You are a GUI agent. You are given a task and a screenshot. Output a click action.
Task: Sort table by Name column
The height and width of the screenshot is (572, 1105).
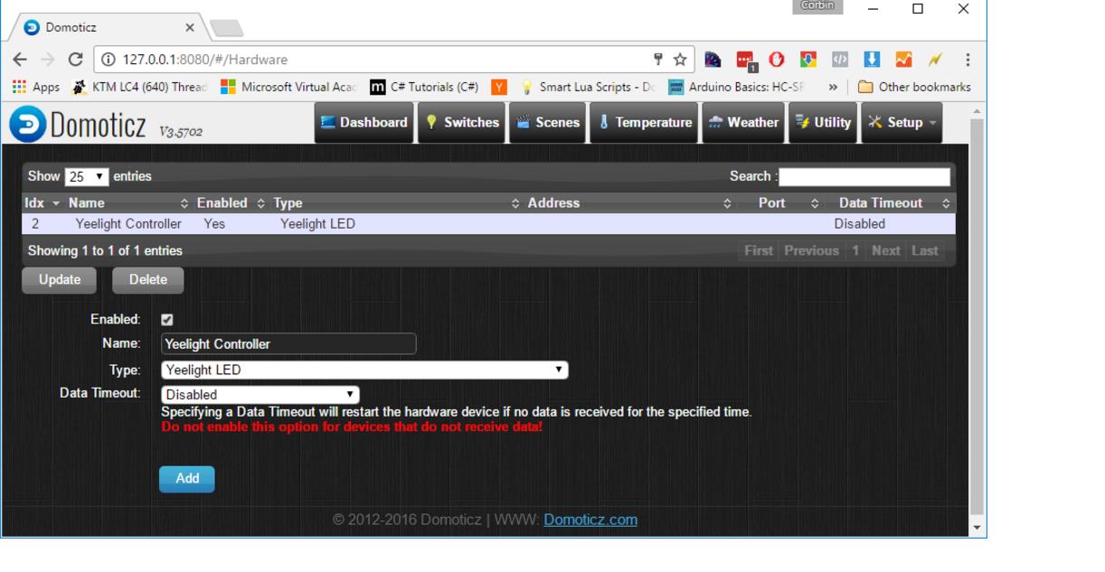coord(127,203)
